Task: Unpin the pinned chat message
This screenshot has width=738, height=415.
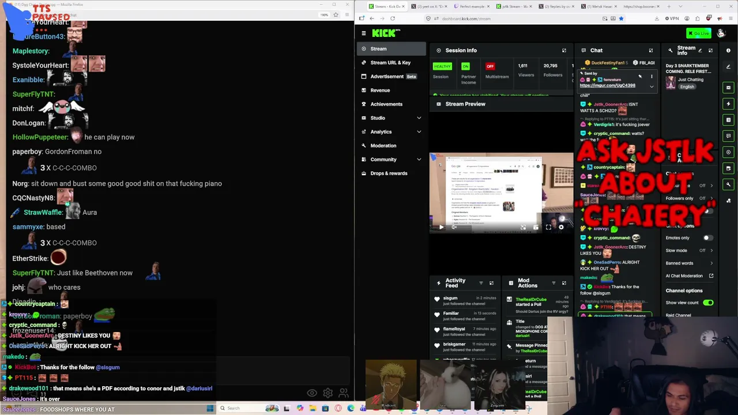Action: tap(640, 76)
